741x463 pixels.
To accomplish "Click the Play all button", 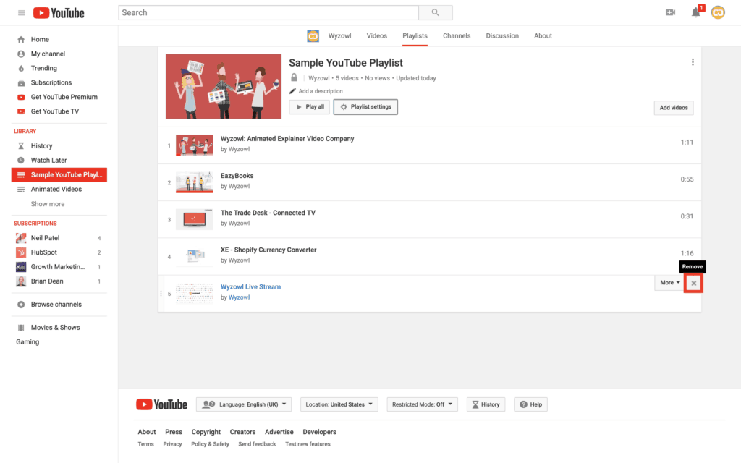I will point(310,107).
